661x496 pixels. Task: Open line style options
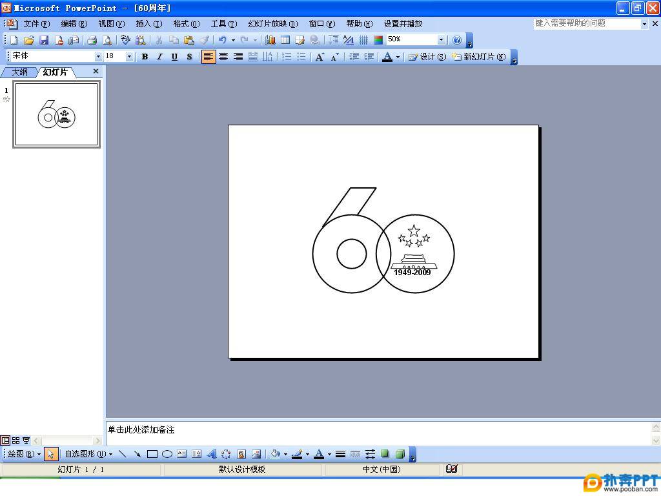click(341, 454)
